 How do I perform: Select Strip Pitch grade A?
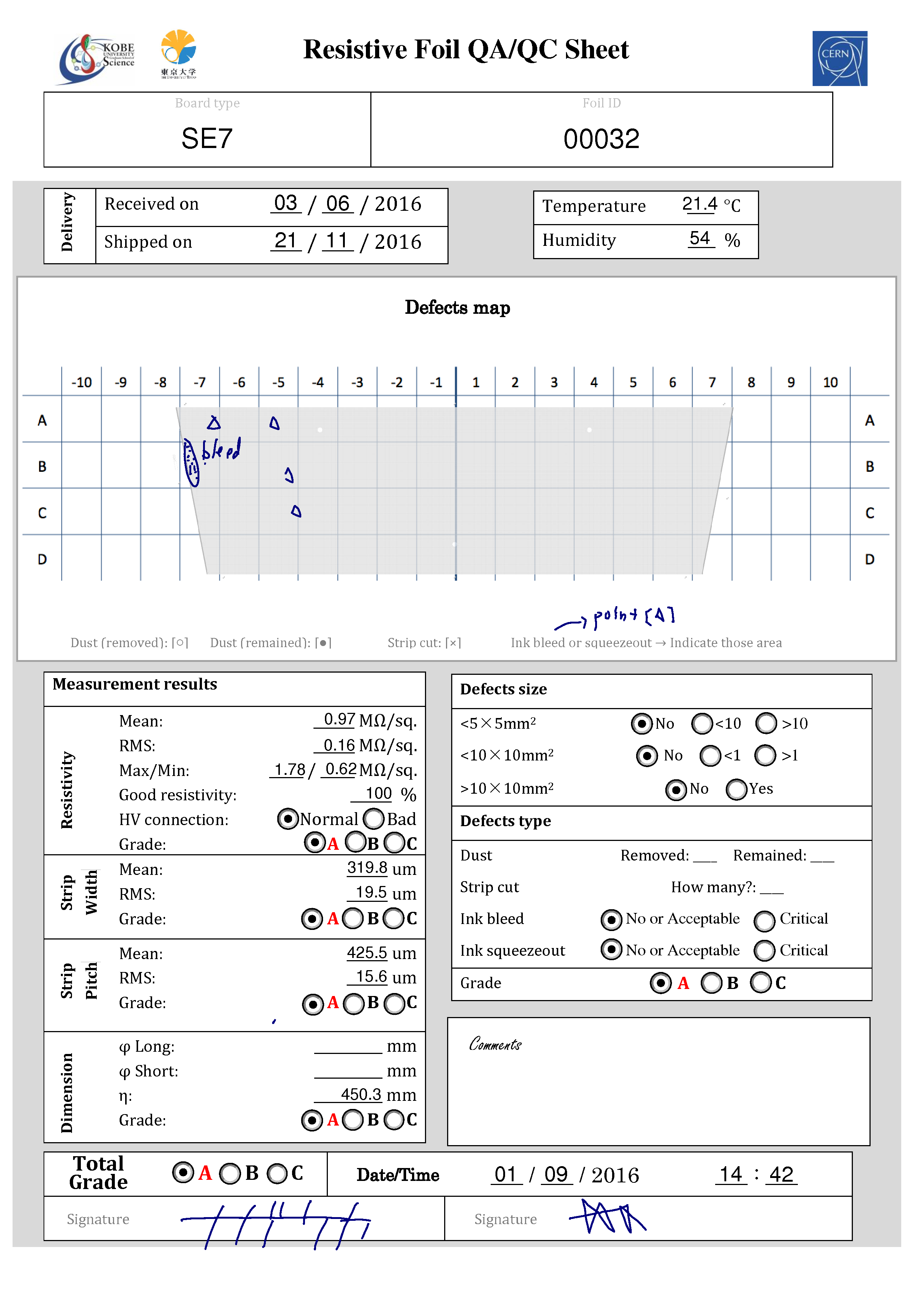coord(313,1004)
